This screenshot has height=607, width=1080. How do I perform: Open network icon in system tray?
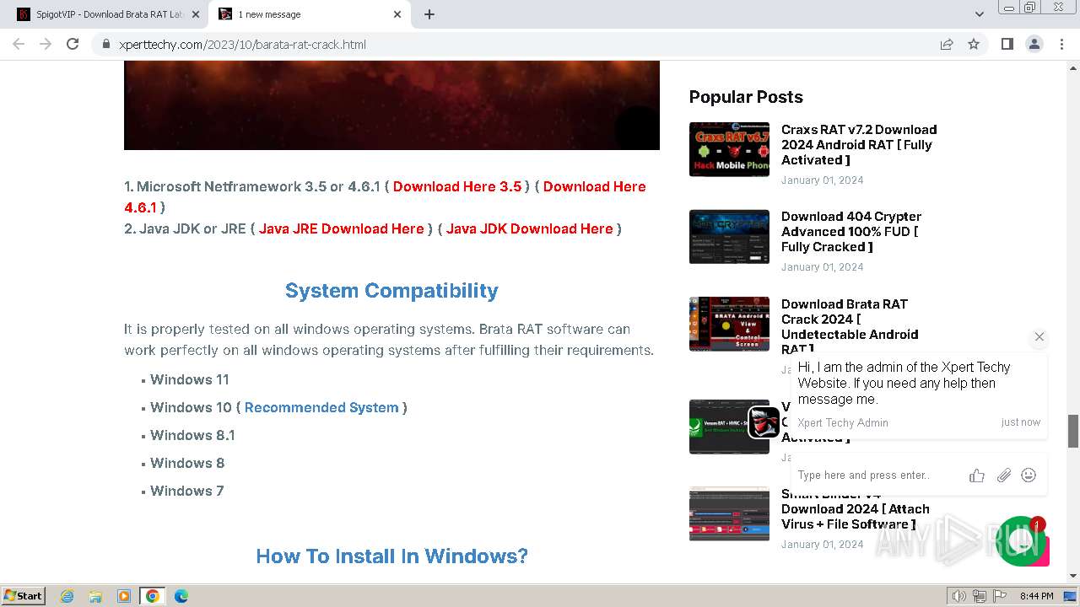[x=980, y=596]
